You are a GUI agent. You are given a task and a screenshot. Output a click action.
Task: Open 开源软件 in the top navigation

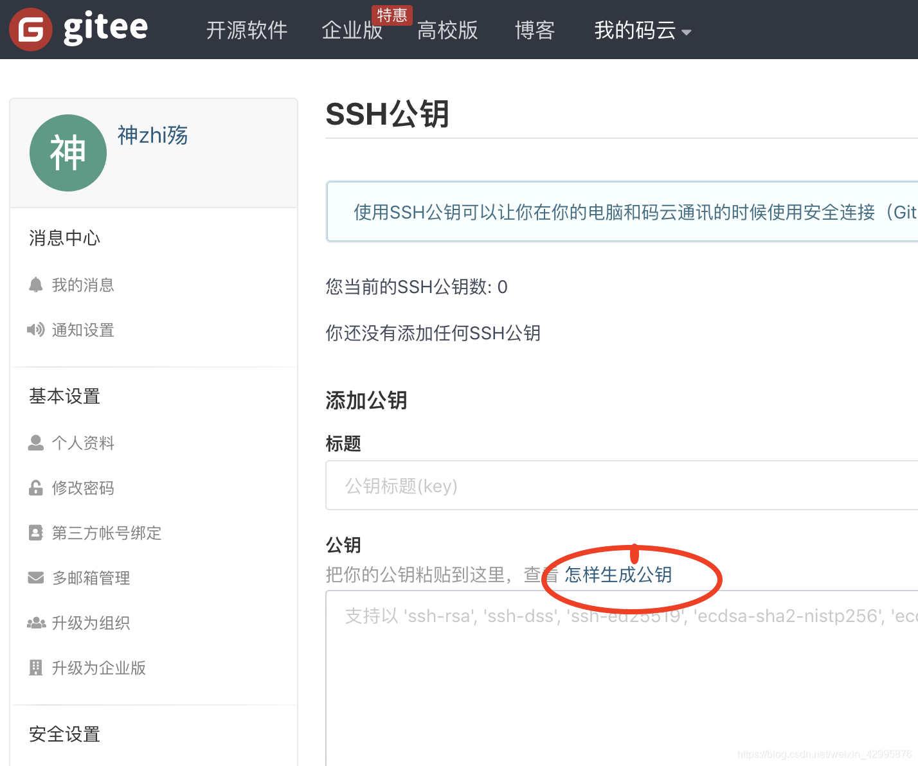tap(247, 30)
